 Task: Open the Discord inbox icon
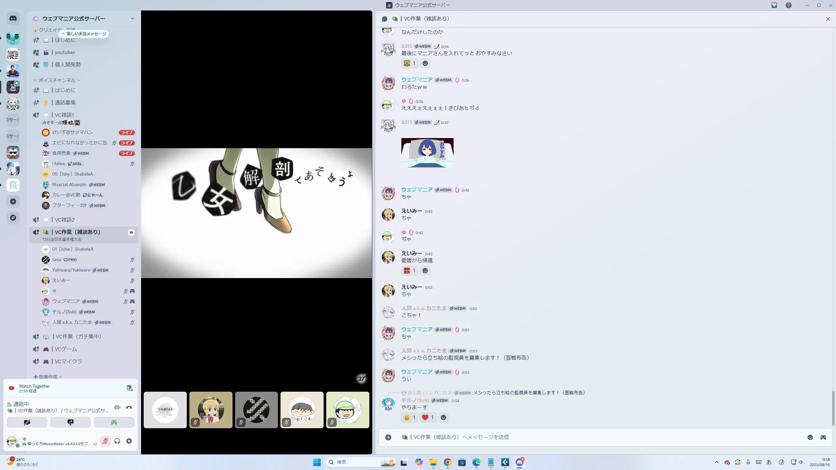pos(774,5)
